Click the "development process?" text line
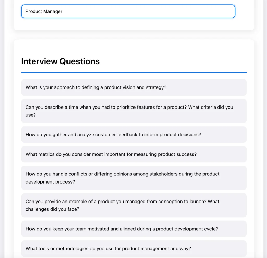Image resolution: width=267 pixels, height=258 pixels. (50, 182)
